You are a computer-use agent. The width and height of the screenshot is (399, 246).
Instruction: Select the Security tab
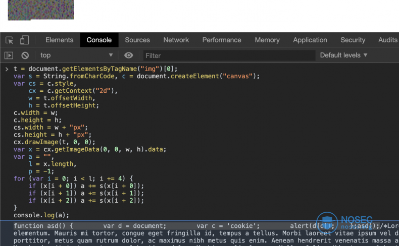(353, 40)
